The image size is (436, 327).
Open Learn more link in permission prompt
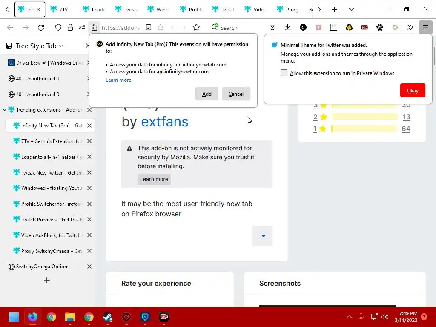tap(118, 80)
